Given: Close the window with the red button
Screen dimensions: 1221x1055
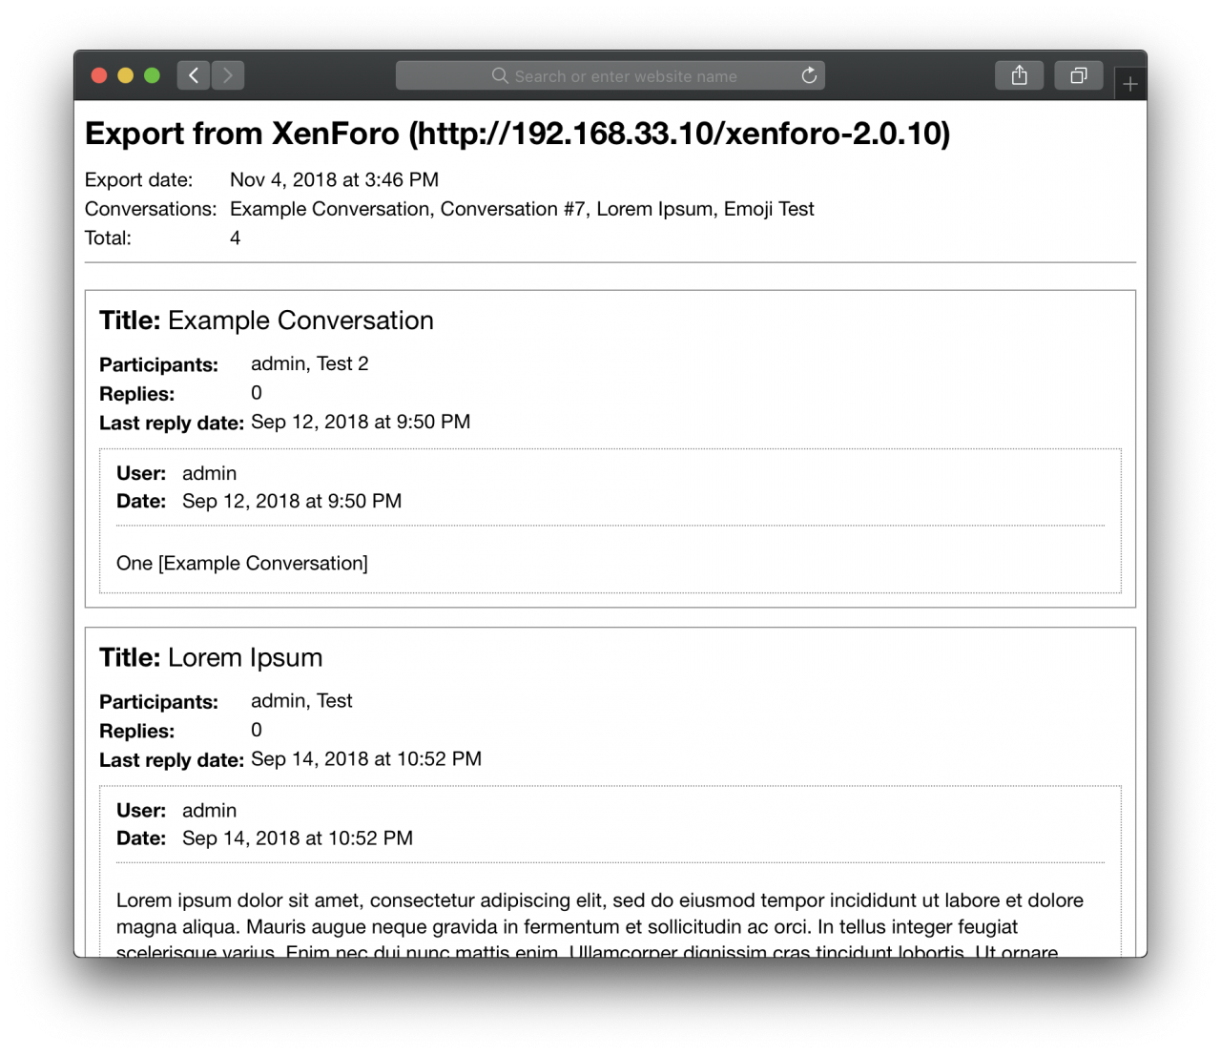Looking at the screenshot, I should pos(98,75).
